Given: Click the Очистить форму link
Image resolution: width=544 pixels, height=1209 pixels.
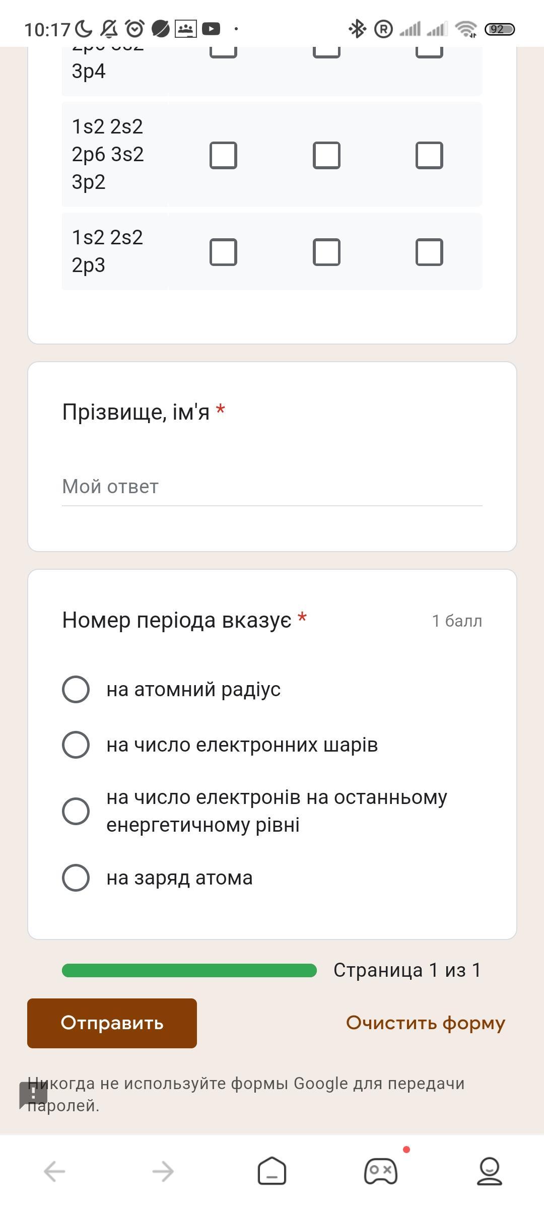Looking at the screenshot, I should (425, 1023).
